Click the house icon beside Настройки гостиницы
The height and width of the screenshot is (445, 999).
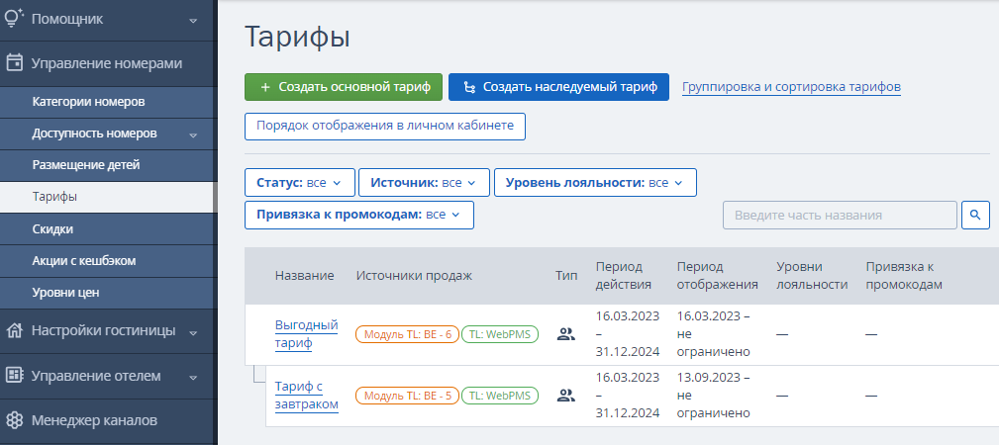tap(15, 330)
